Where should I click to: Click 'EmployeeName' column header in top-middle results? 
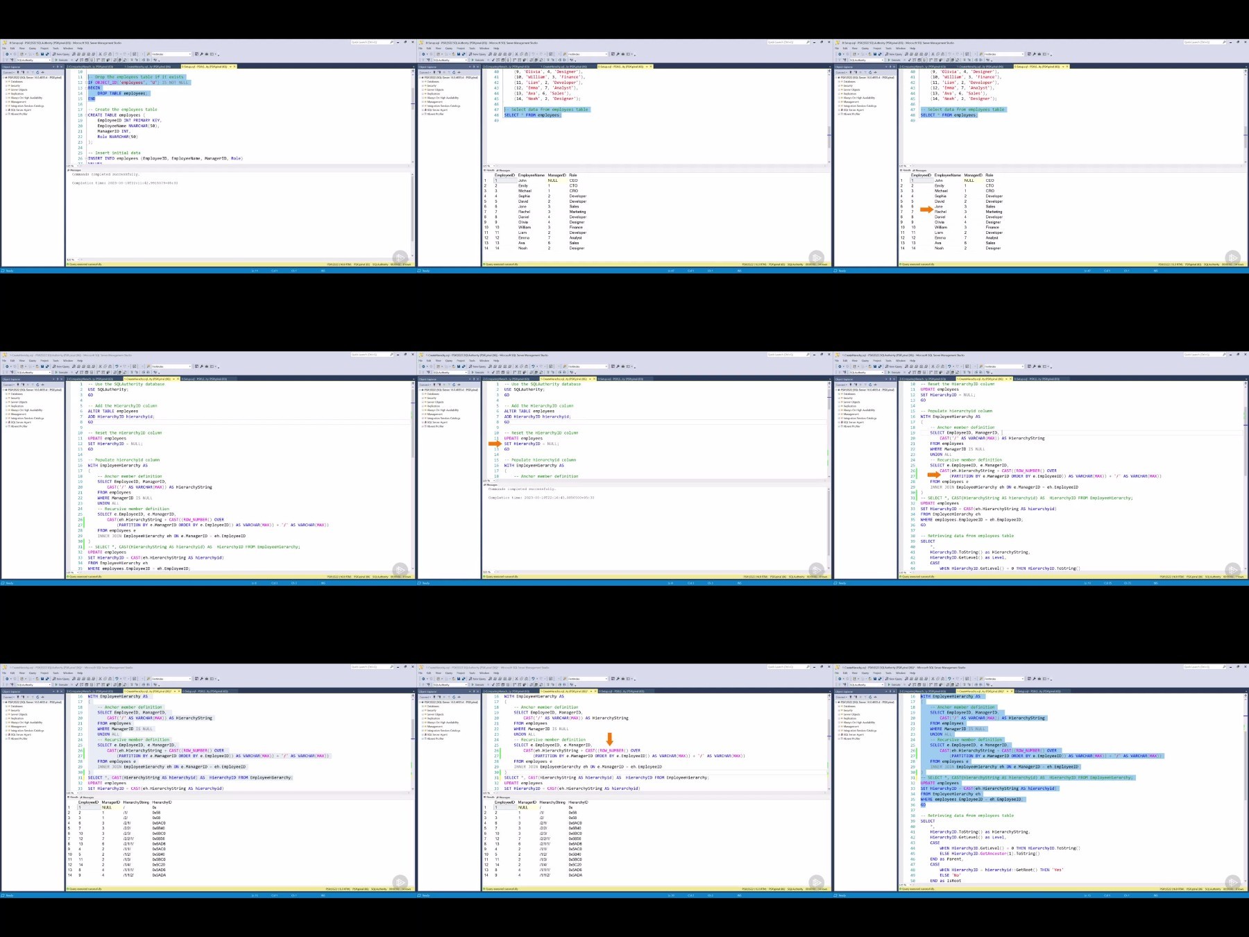532,175
